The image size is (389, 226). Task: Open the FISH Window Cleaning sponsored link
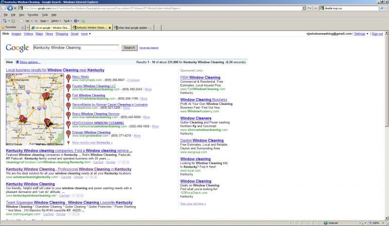200,77
